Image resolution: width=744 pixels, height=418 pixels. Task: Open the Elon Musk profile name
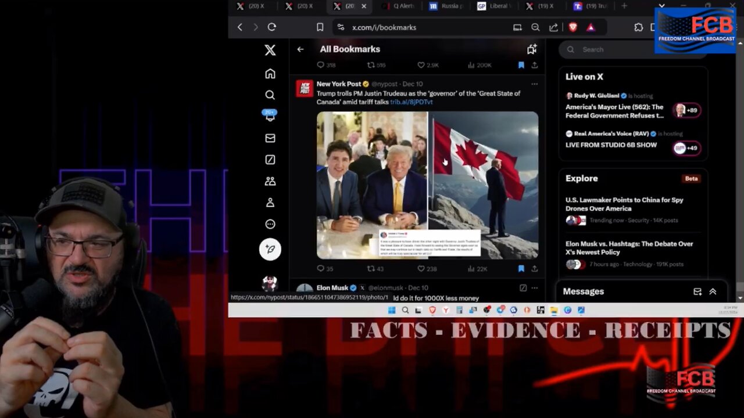coord(332,288)
